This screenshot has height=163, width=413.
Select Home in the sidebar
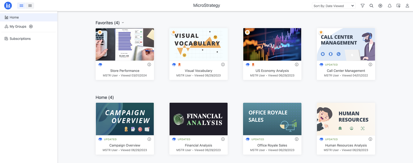(14, 17)
